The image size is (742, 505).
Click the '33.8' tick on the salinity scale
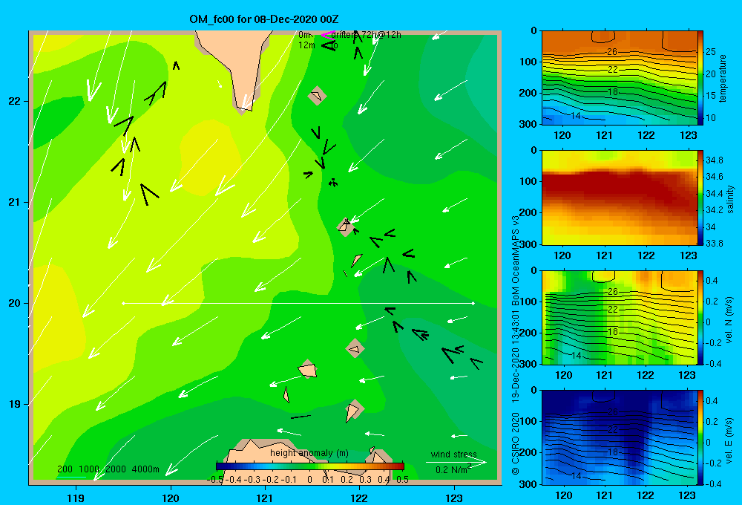(x=715, y=244)
